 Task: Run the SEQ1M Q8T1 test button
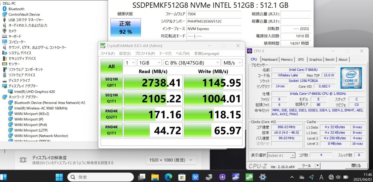click(112, 82)
